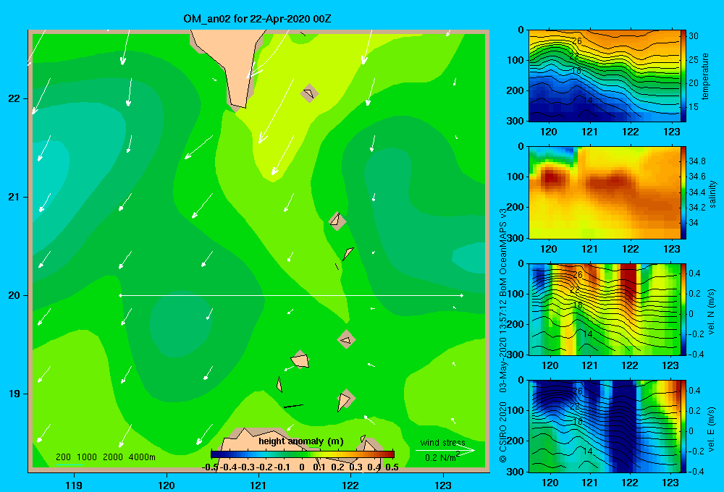Open the eastward velocity cross-section panel
Viewport: 724px width, 492px height.
pyautogui.click(x=605, y=426)
